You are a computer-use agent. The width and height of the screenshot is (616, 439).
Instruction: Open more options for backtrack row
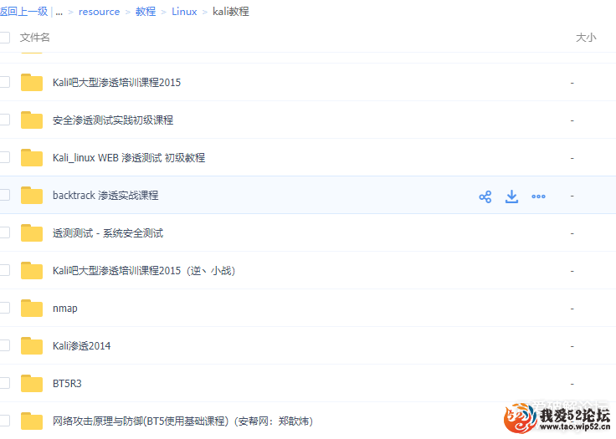point(538,197)
